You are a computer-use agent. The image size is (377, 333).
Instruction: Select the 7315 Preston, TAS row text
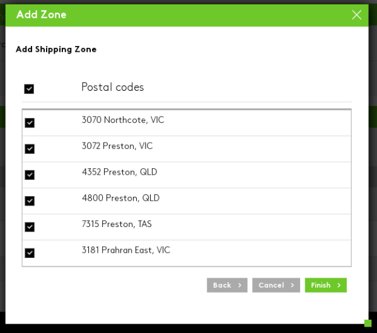point(117,224)
